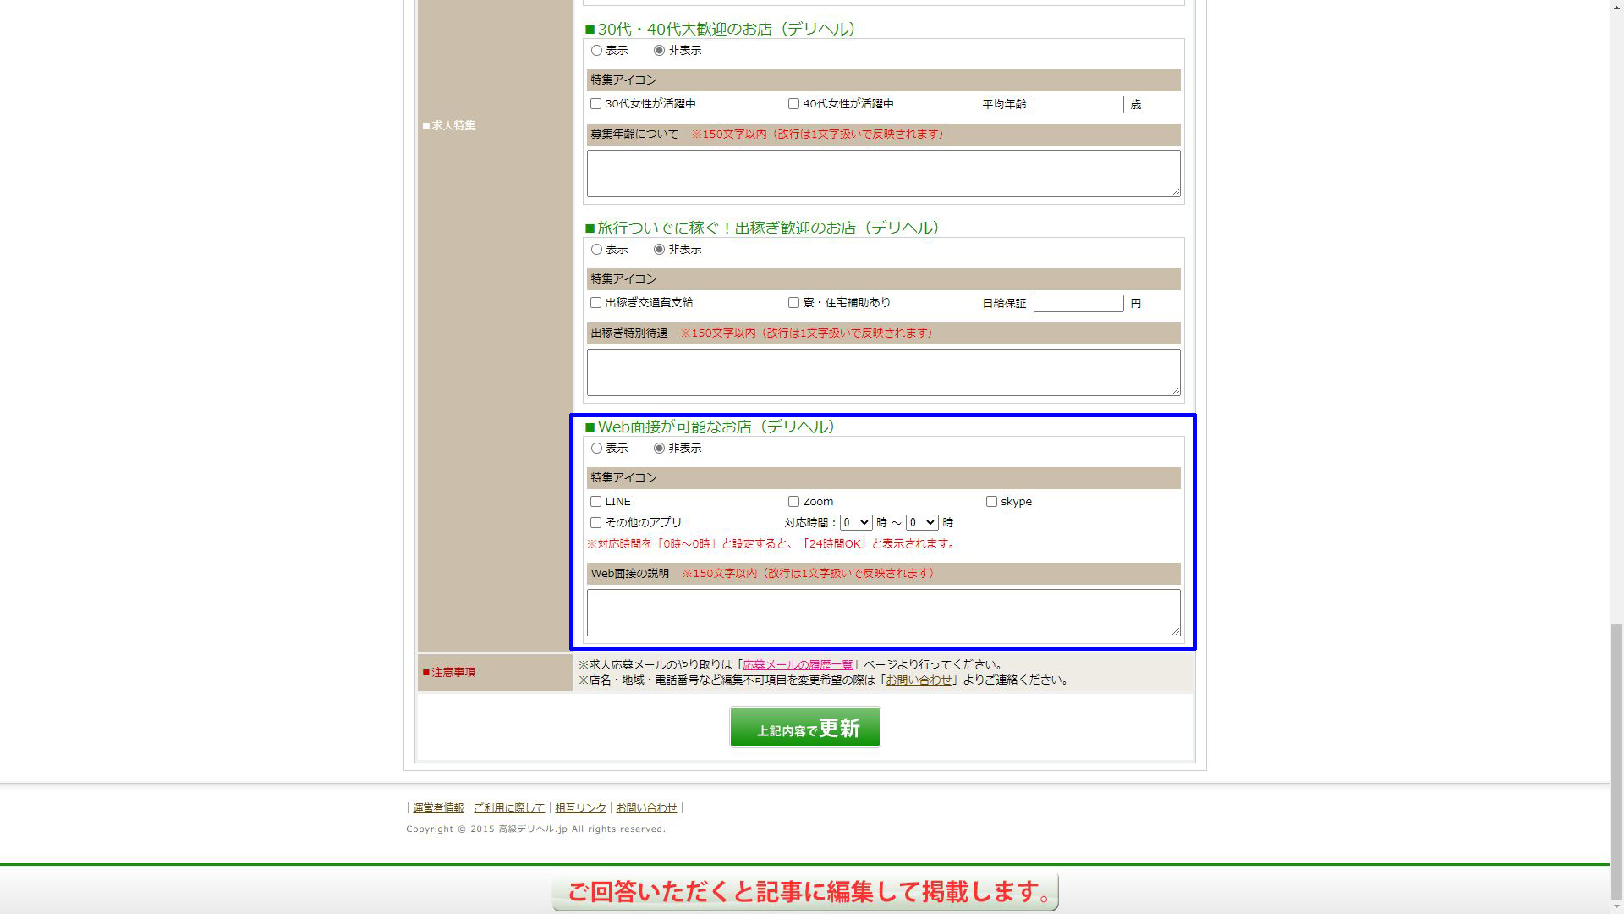1624x914 pixels.
Task: Enable the 40代女性が活躍中 checkbox
Action: 793,103
